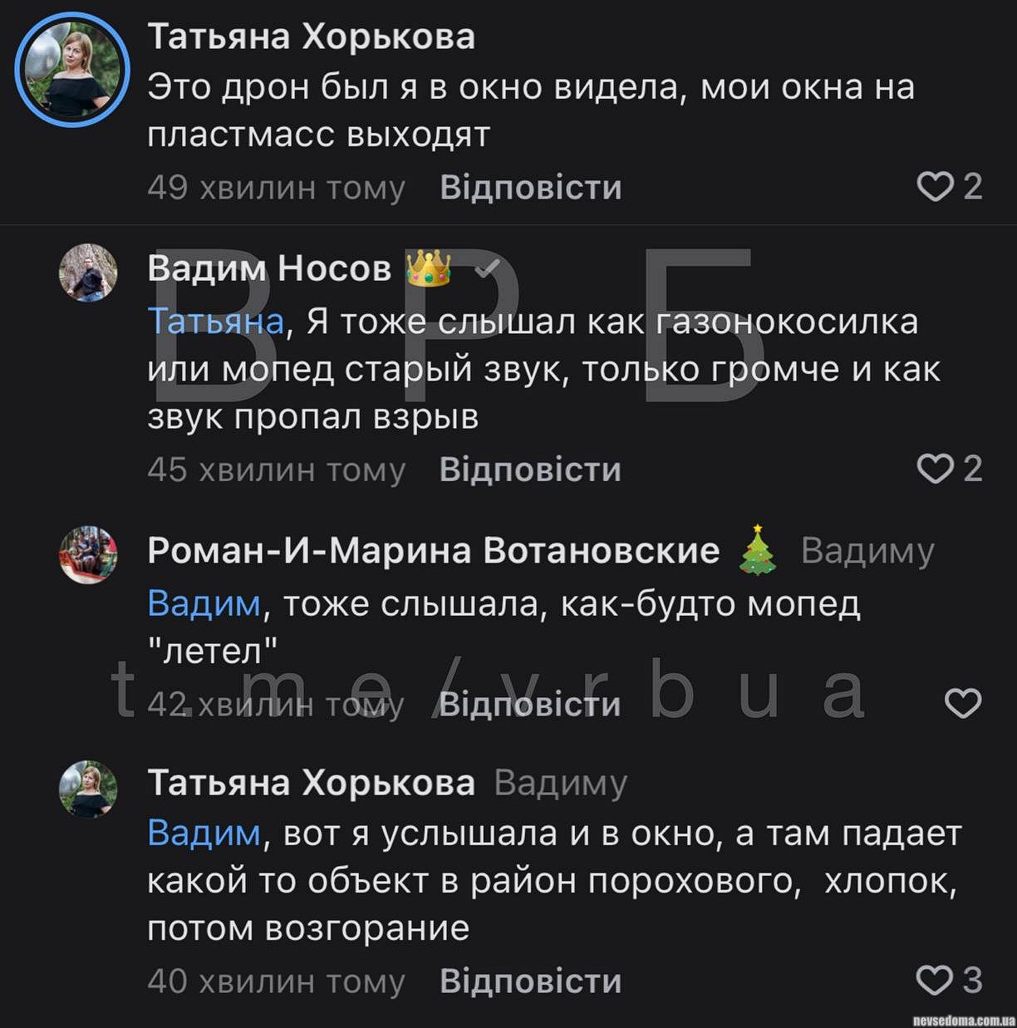Click the Christmas tree emoji after Вотановские
This screenshot has width=1017, height=1028.
pos(757,550)
